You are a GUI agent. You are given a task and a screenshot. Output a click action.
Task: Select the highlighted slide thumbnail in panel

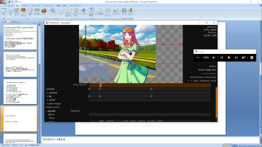click(20, 119)
